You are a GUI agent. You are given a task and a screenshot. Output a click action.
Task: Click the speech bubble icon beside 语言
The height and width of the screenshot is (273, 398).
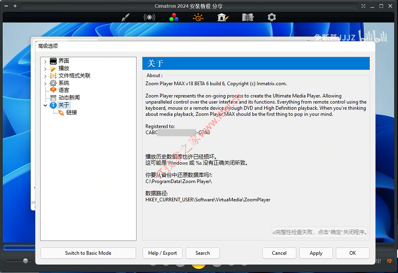53,90
